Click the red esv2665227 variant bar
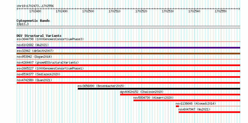Viewport: 248px width, 123px height. [128, 71]
